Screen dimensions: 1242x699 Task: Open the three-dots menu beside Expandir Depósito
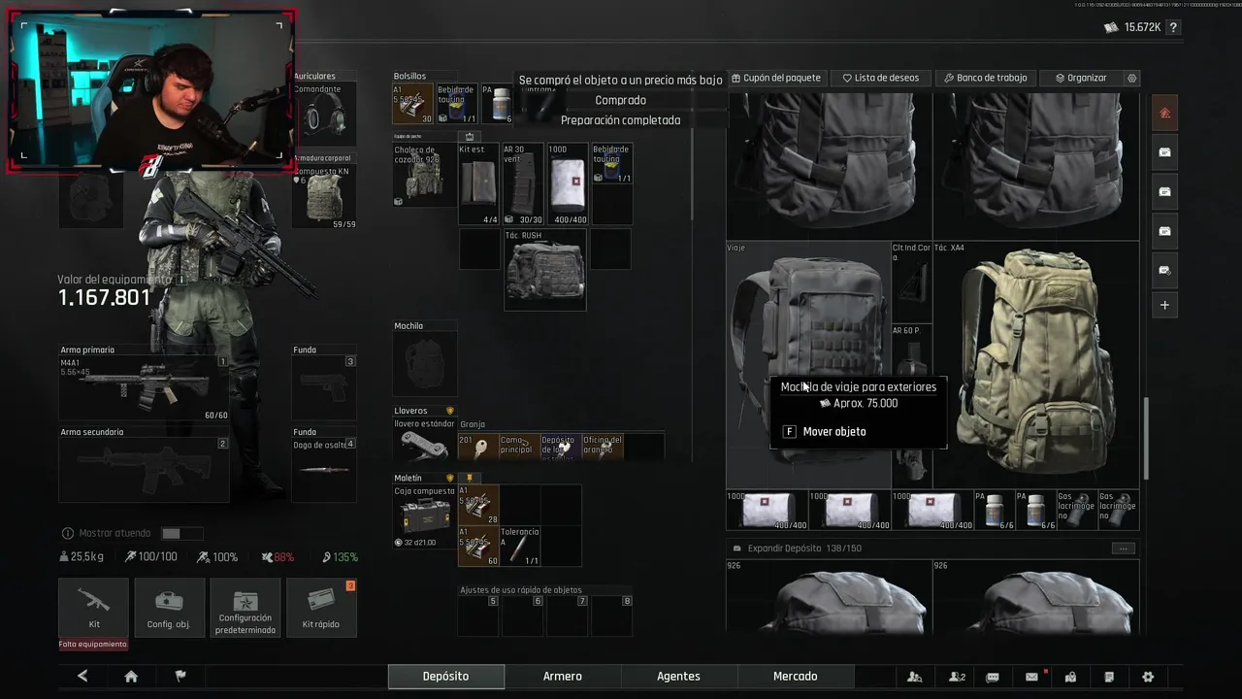pos(1124,549)
